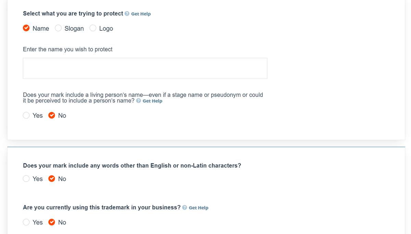The image size is (411, 234).
Task: Click the question mark icon beside 'Select what you are trying to protect'
Action: pos(127,14)
